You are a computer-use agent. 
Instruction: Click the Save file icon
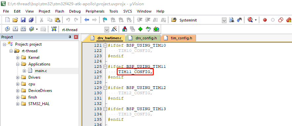tap(23, 20)
